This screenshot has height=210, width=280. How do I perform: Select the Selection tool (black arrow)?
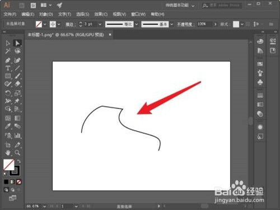tap(8, 43)
